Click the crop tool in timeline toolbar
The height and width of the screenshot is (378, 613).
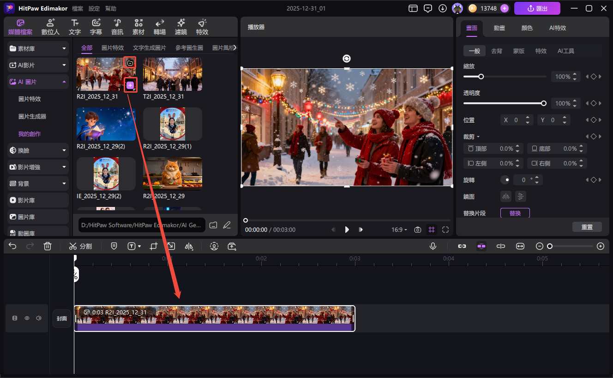coord(154,246)
